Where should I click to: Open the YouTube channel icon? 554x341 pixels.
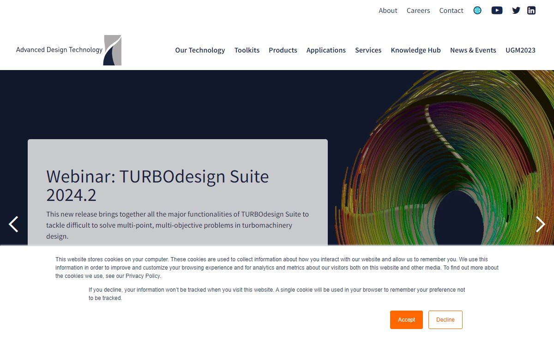pos(497,10)
